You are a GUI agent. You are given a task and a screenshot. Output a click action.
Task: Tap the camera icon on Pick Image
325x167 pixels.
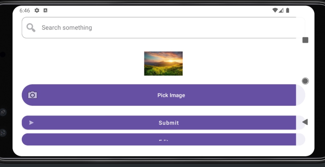point(33,95)
